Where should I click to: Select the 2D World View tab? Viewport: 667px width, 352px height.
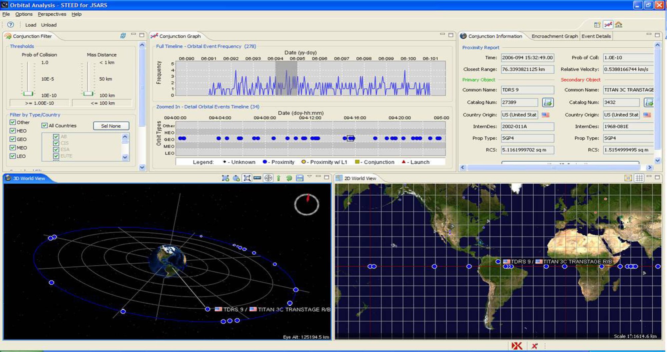tap(360, 178)
